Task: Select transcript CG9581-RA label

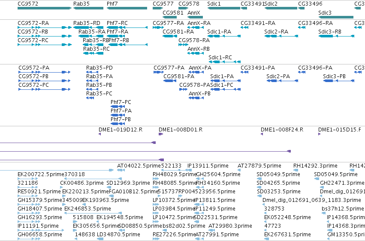Action: [x=178, y=32]
